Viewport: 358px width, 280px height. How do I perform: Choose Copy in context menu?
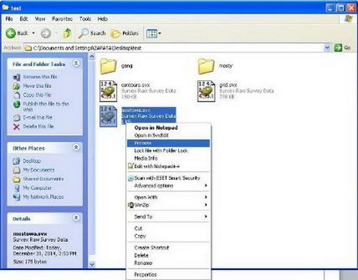point(168,236)
